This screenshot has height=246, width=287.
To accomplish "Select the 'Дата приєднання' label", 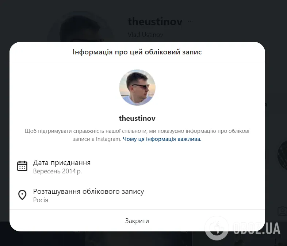I will 62,163.
